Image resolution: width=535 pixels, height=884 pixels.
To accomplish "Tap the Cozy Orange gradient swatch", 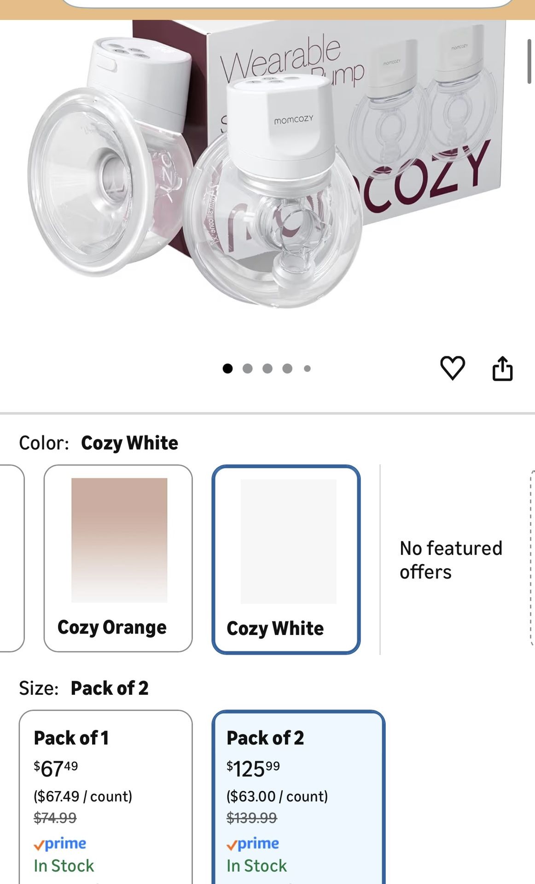I will point(119,540).
